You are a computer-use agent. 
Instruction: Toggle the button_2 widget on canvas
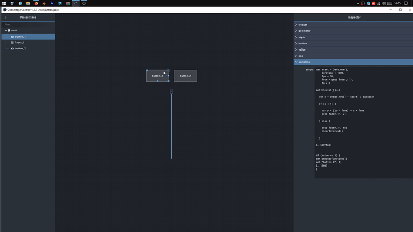(x=185, y=76)
